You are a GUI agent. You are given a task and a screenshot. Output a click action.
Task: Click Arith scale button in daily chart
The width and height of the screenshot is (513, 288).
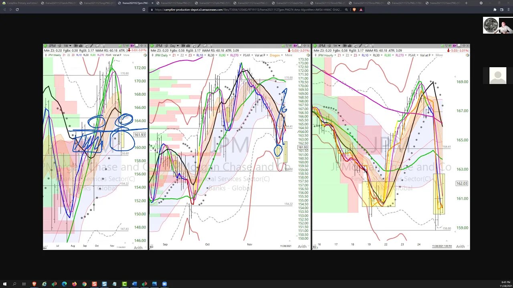coord(302,247)
